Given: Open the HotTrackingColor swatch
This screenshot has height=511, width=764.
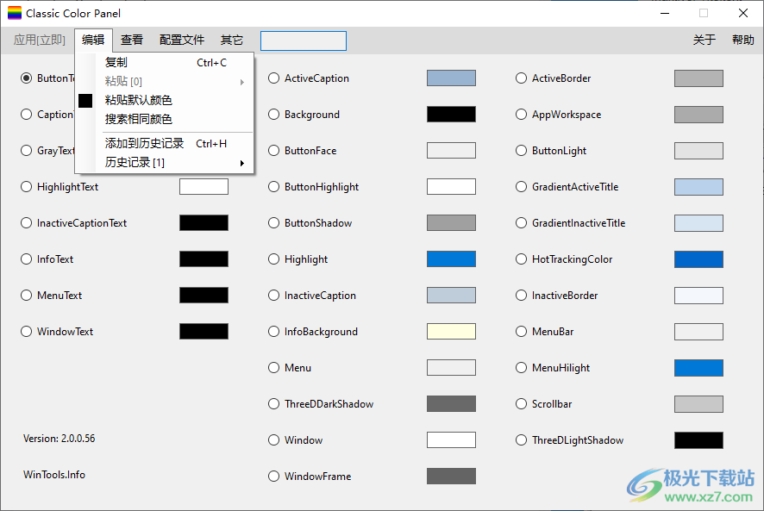Looking at the screenshot, I should tap(698, 259).
